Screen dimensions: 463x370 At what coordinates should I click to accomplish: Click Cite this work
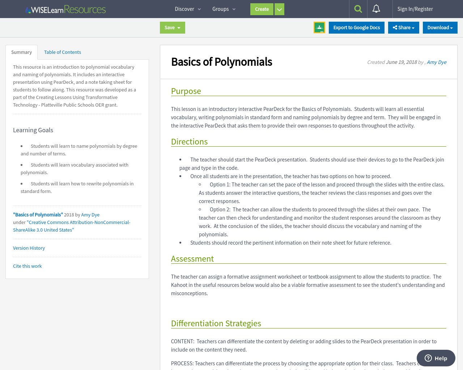point(27,266)
